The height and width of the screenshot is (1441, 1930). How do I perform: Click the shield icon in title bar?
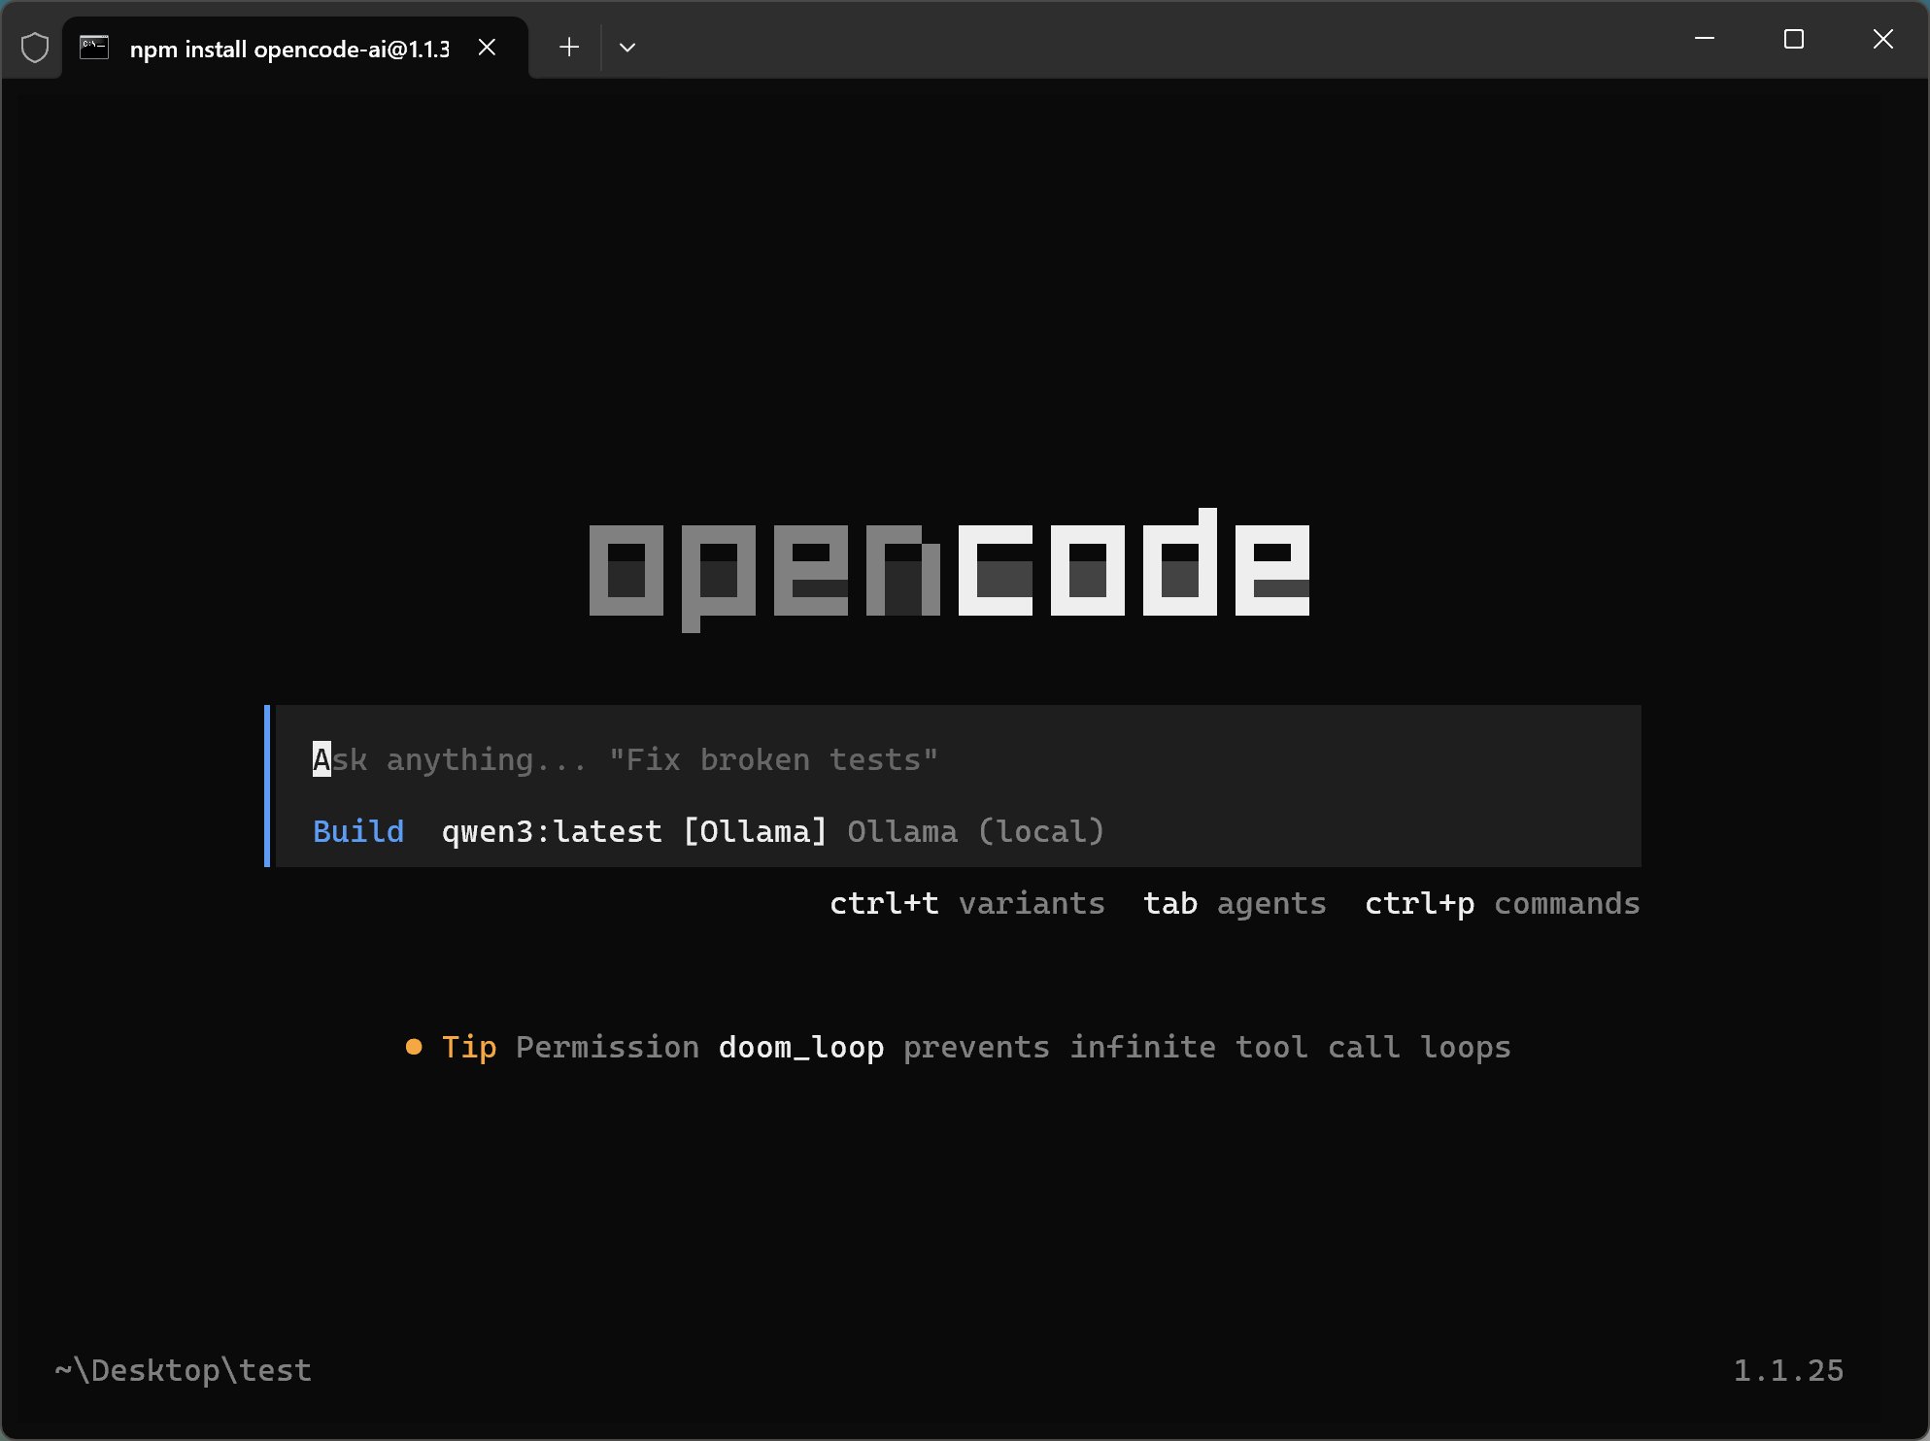pos(35,48)
